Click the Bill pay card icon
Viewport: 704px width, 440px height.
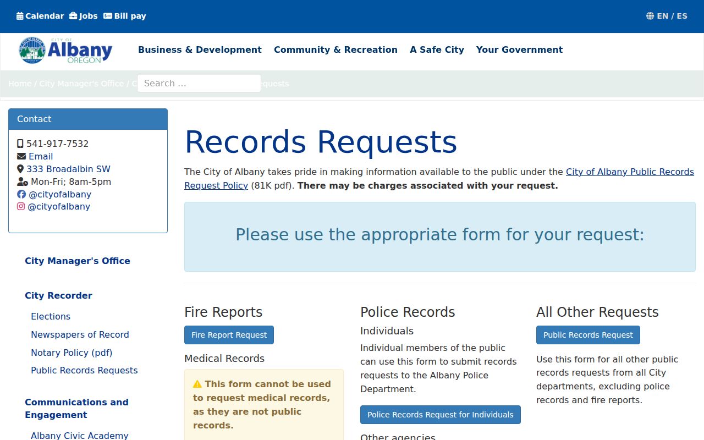108,16
